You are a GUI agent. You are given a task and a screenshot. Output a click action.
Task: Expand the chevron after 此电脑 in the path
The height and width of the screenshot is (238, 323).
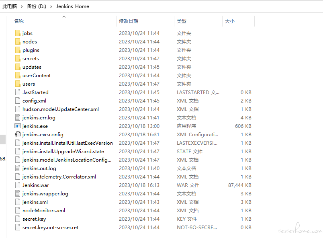22,6
